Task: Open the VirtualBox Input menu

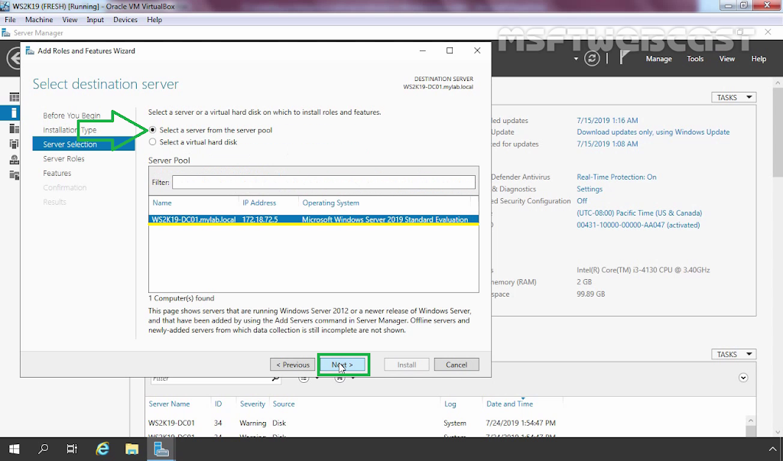Action: (95, 19)
